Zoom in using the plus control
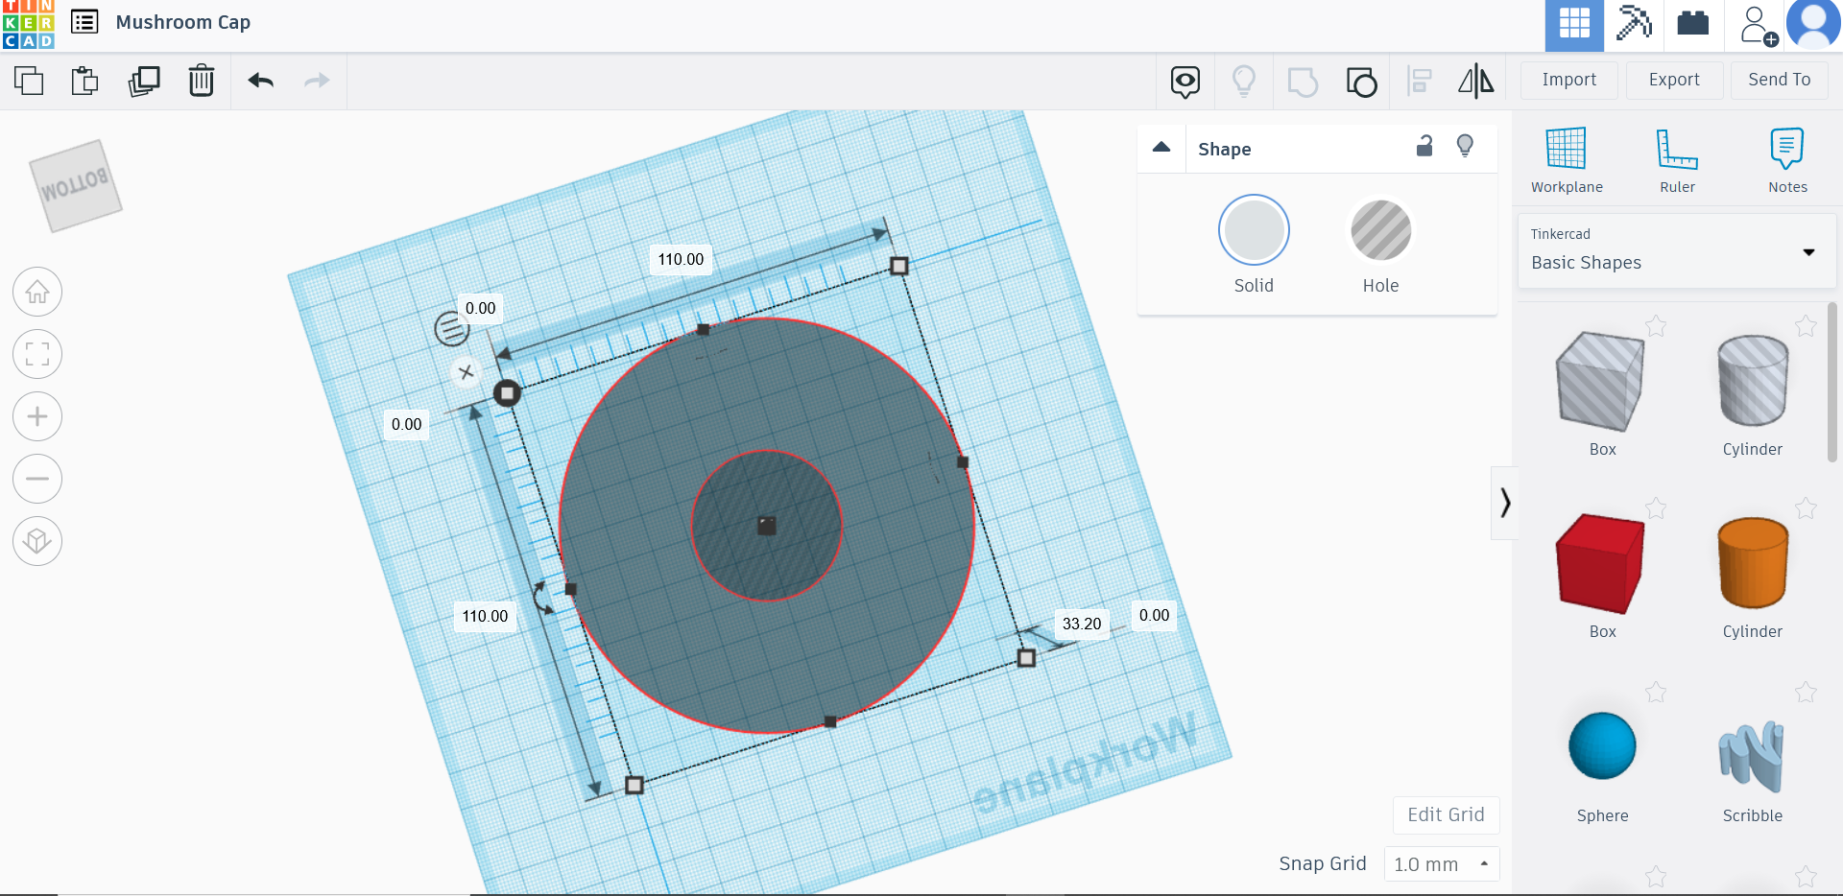Viewport: 1843px width, 896px height. pos(36,416)
